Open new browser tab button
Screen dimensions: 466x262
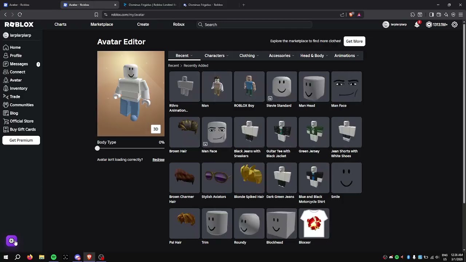point(244,5)
